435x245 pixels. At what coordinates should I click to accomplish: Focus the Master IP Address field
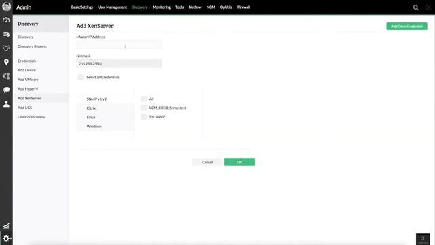click(120, 45)
